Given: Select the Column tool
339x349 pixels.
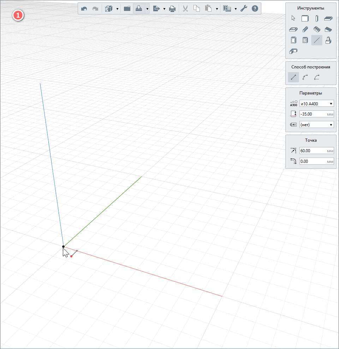Looking at the screenshot, I should (x=317, y=18).
